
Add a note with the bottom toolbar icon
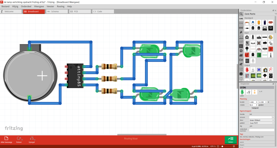pos(7,138)
